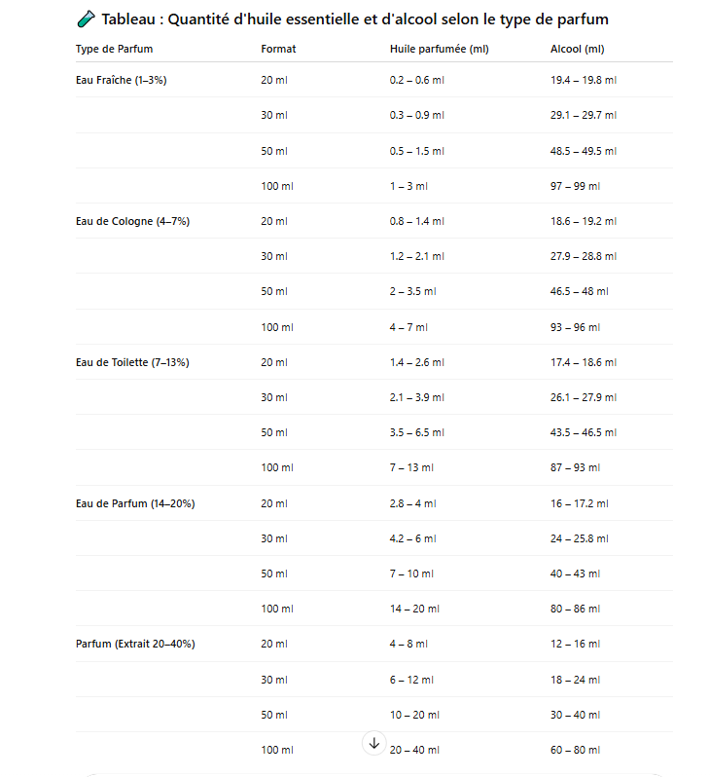Select the "Eau Fraîche (1–3%)" row label
The height and width of the screenshot is (777, 710).
(121, 80)
